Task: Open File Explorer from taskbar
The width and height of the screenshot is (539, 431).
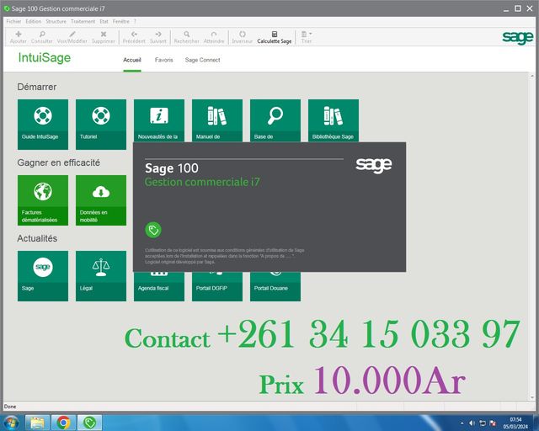Action: click(x=37, y=423)
